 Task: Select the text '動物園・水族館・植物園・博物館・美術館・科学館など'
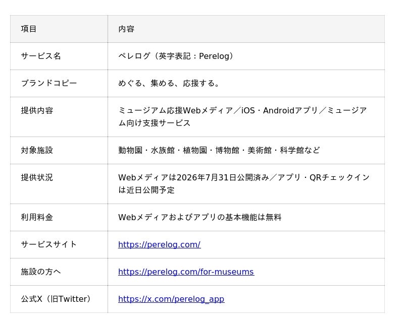click(x=219, y=150)
